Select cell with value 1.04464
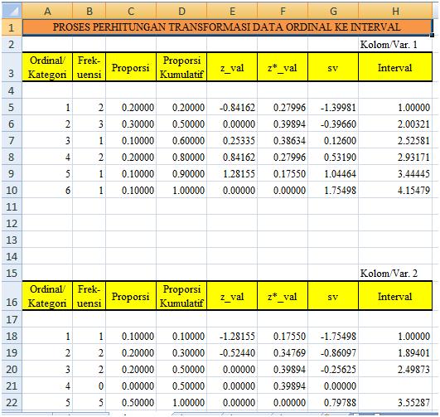 click(x=333, y=173)
